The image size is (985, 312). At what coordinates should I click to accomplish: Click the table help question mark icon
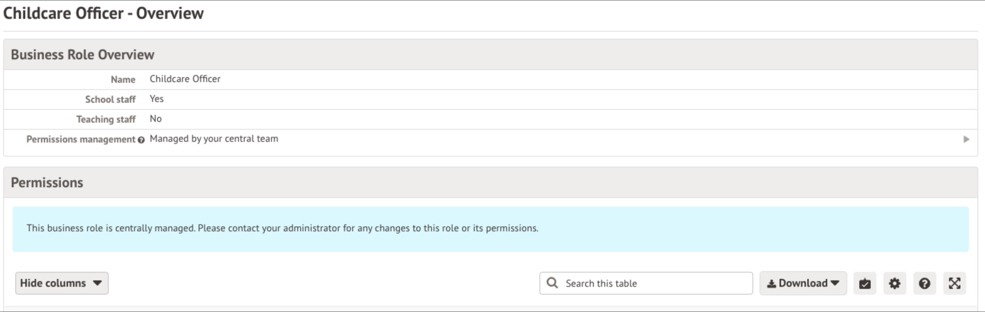(924, 283)
